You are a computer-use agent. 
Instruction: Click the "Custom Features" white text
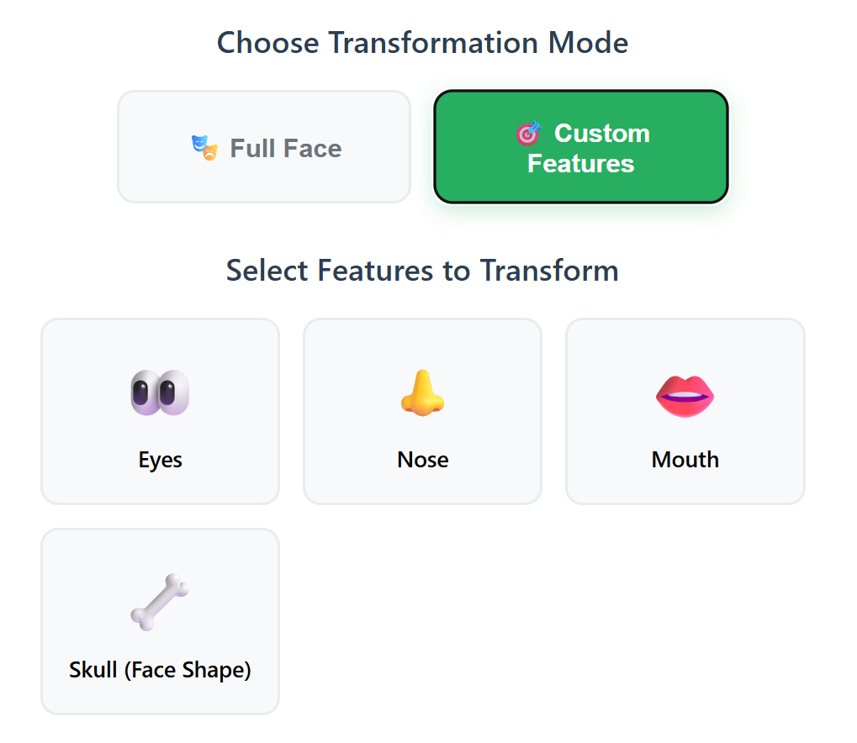[x=589, y=148]
